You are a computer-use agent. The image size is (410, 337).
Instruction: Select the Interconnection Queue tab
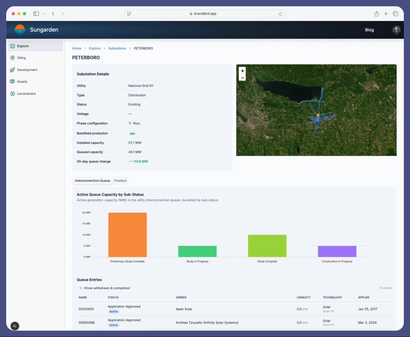pos(92,181)
